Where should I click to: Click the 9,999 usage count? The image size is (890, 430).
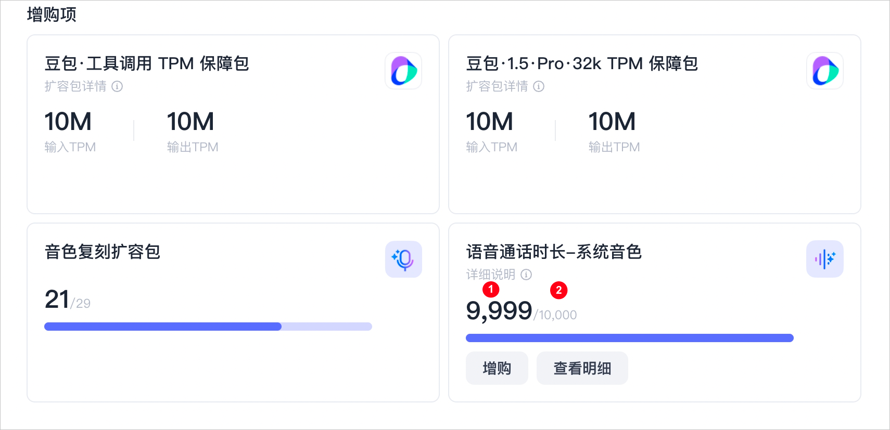pos(499,311)
